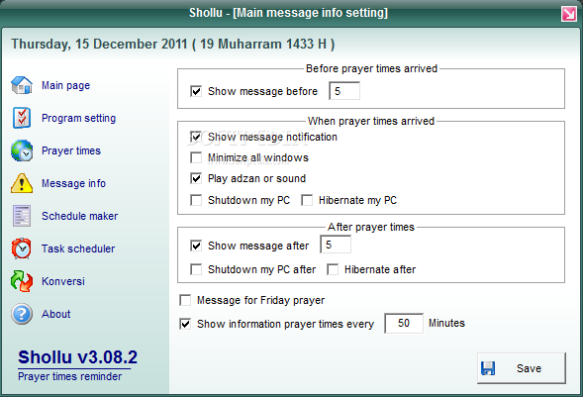Uncheck Show message notification

(x=196, y=137)
